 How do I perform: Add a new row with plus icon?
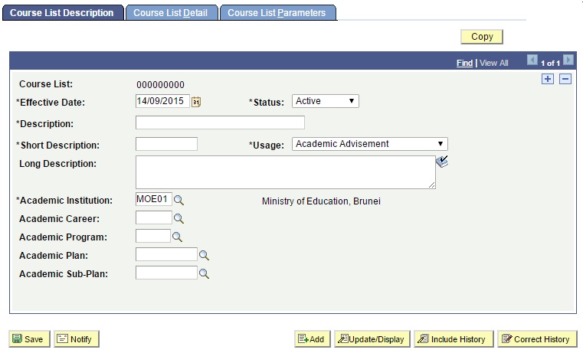(x=547, y=79)
